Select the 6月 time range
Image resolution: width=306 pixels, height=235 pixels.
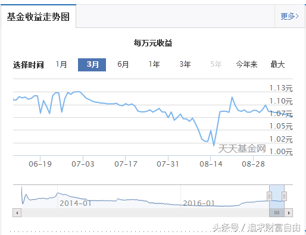tap(123, 64)
